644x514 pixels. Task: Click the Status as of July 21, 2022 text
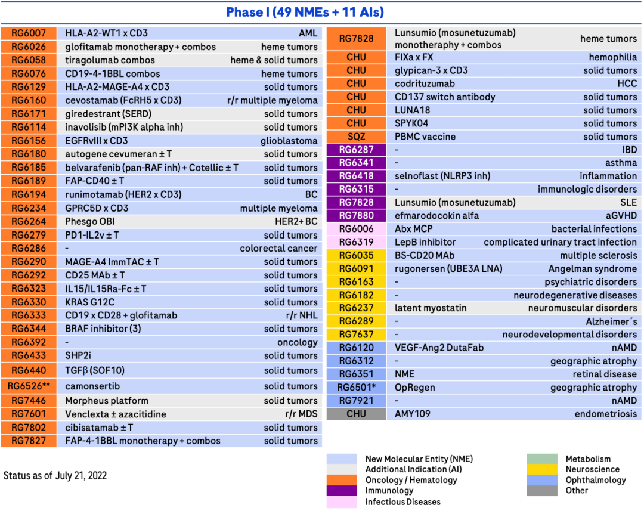(55, 476)
